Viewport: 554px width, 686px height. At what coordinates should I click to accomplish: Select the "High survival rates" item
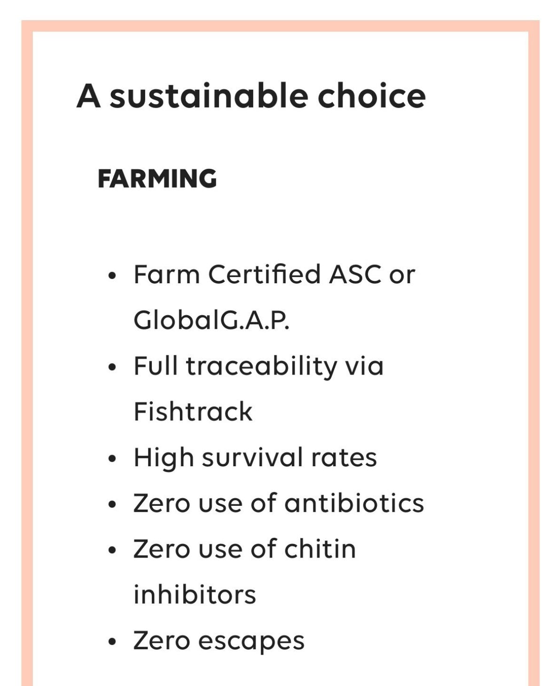coord(255,457)
